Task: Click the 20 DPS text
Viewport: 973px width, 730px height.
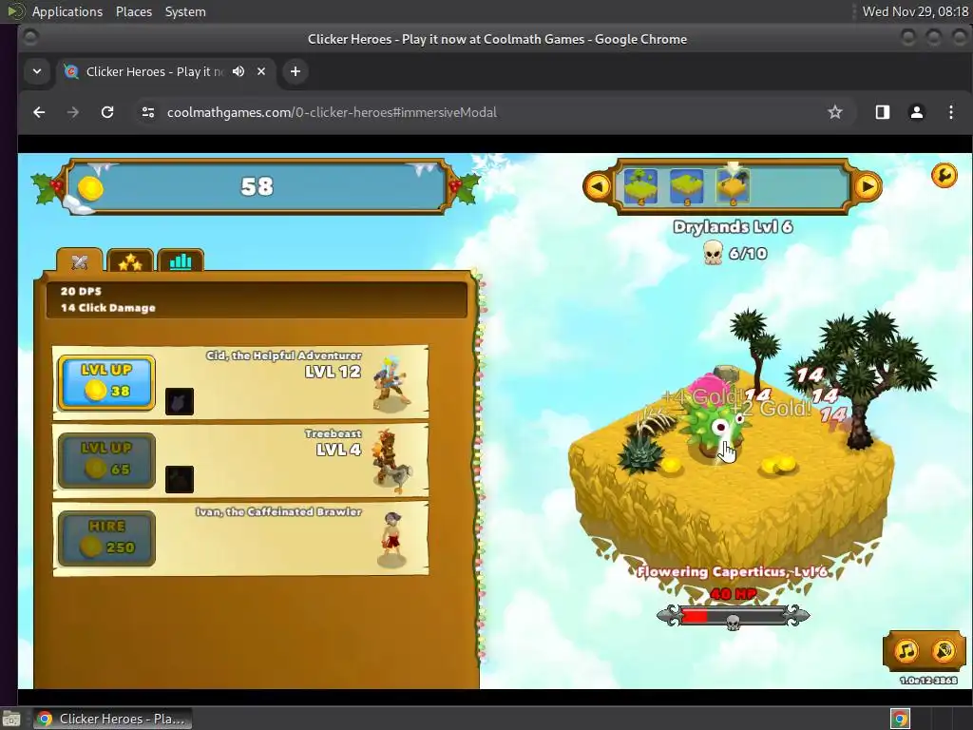Action: coord(81,291)
